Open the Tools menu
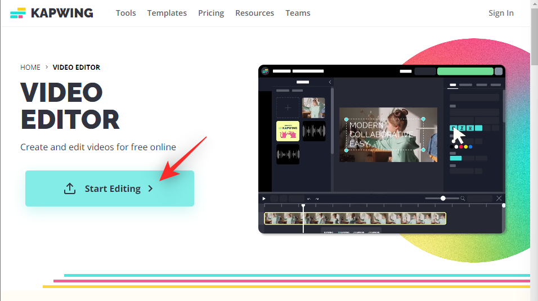Image resolution: width=538 pixels, height=301 pixels. tap(125, 13)
